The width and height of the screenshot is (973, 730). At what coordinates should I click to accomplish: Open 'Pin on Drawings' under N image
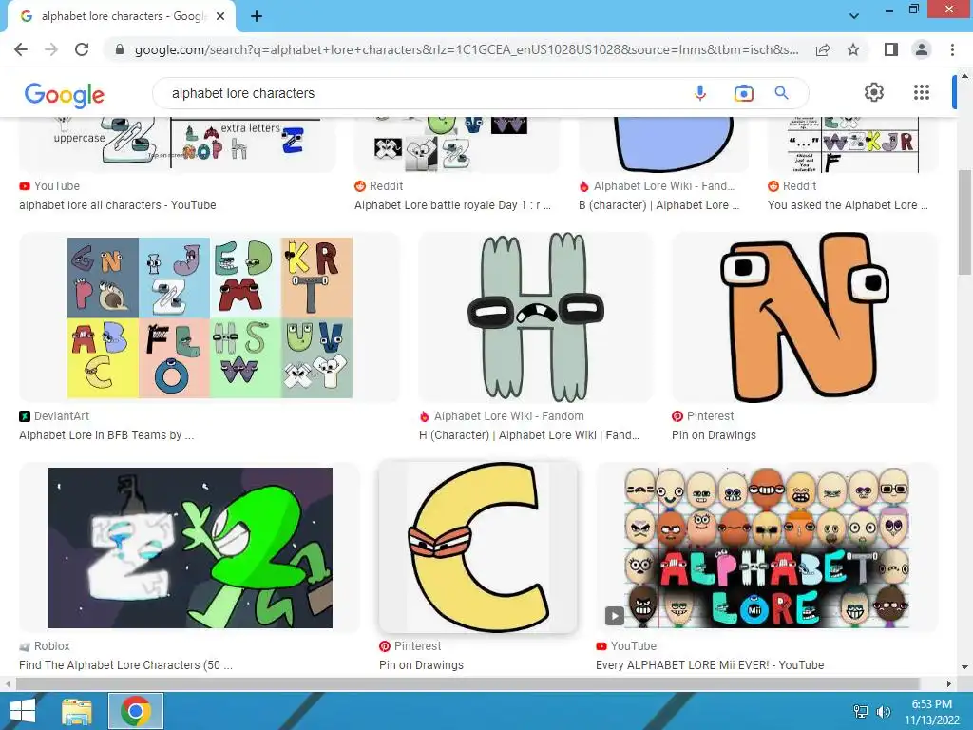click(x=714, y=435)
